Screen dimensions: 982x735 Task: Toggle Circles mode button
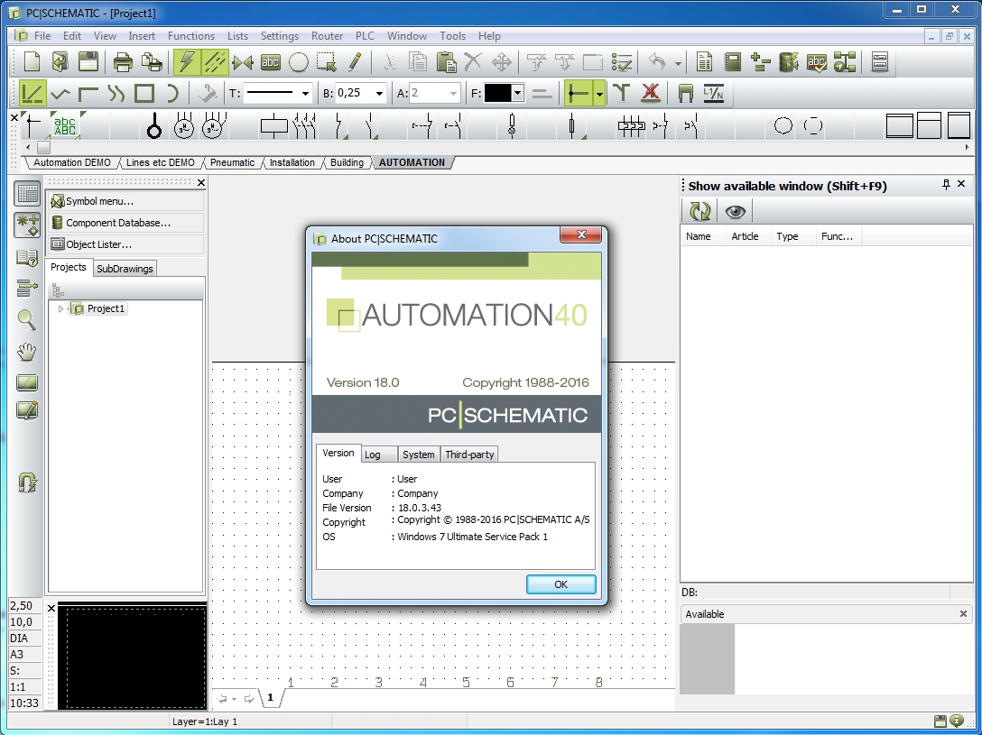point(298,62)
